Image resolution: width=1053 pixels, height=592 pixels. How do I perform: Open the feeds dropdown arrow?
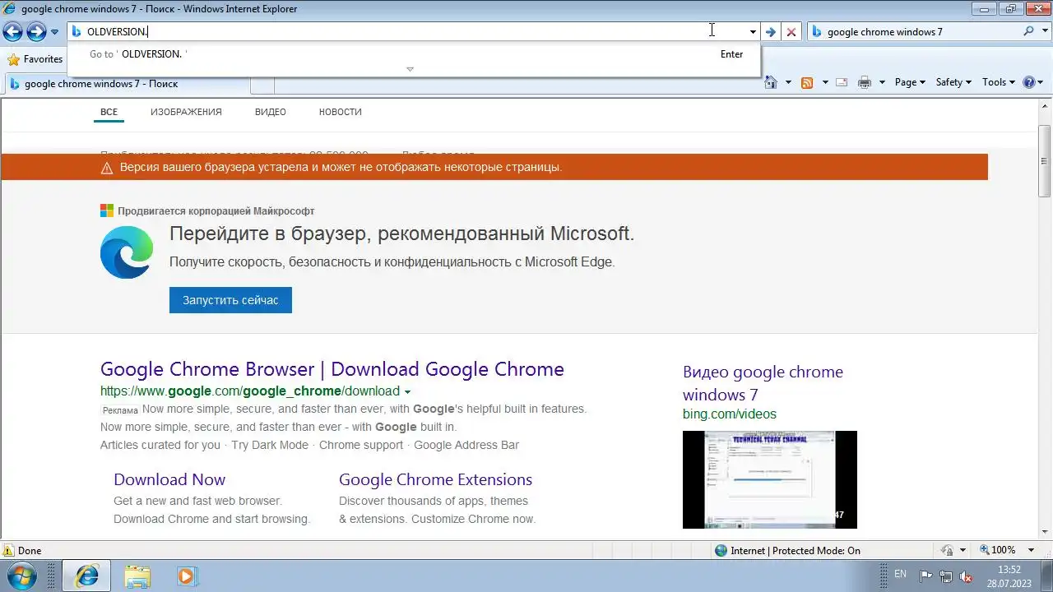point(825,82)
